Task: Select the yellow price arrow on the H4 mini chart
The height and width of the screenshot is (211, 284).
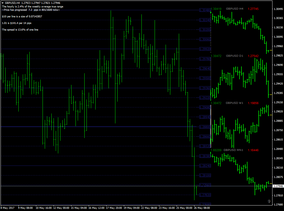Action: point(271,50)
